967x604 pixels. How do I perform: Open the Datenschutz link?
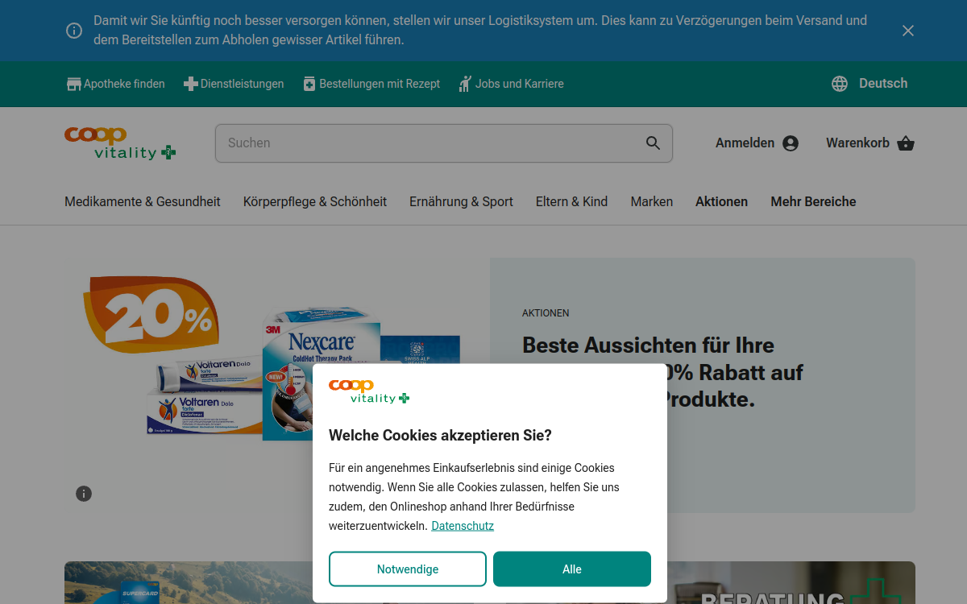[463, 526]
